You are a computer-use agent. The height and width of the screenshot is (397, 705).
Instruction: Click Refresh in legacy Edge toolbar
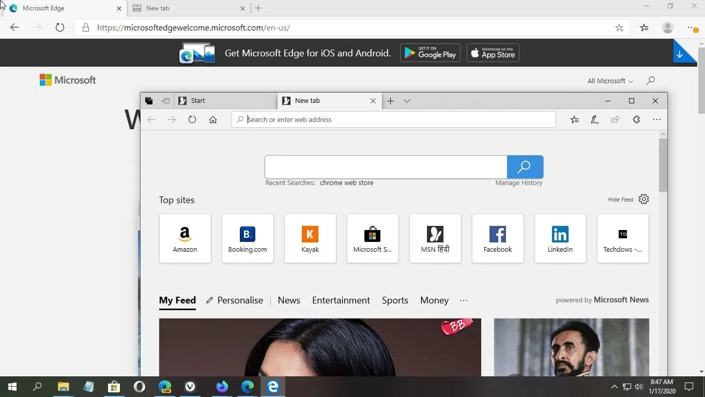pos(192,119)
